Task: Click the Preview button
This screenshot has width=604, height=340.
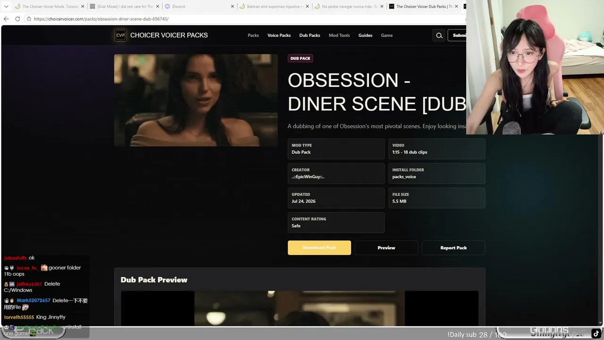Action: click(386, 248)
